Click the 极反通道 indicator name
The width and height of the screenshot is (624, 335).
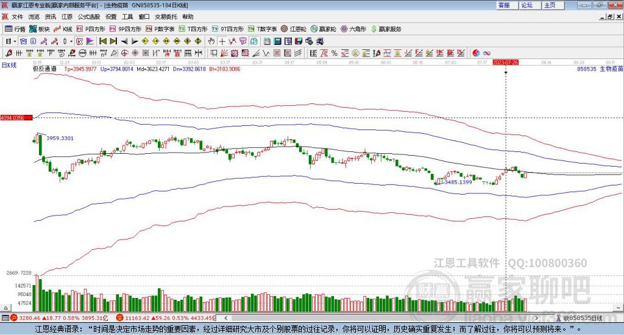click(44, 69)
